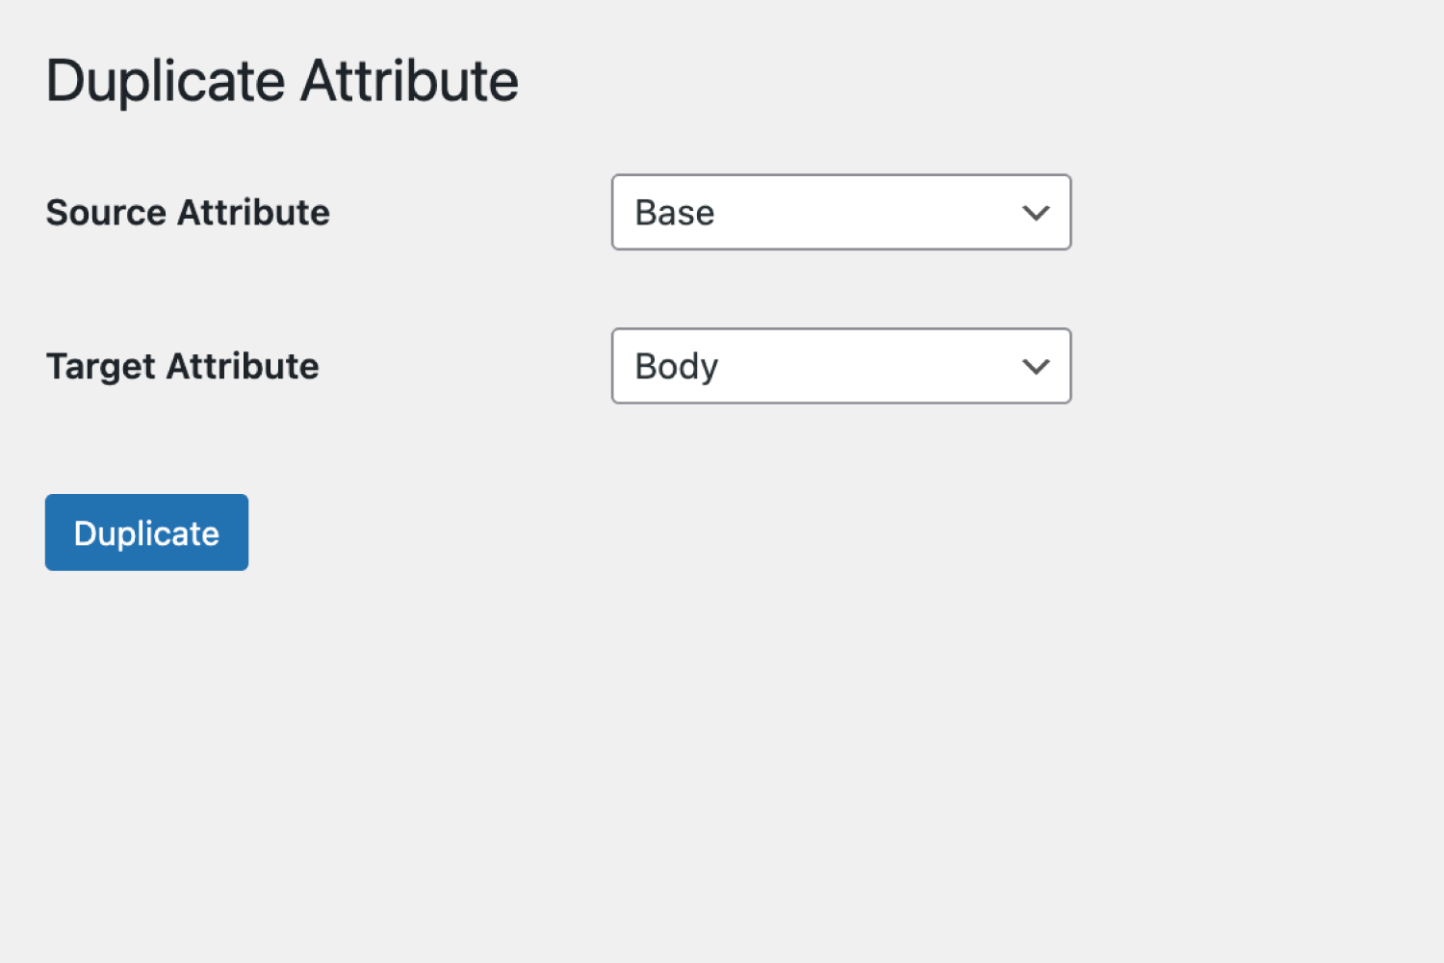This screenshot has width=1444, height=963.
Task: Click the Duplicate Attribute page heading
Action: coord(282,80)
